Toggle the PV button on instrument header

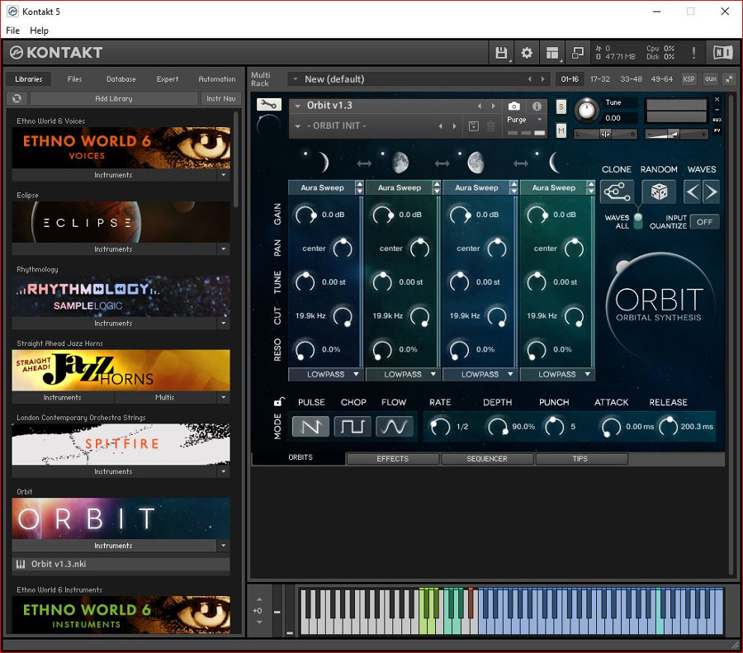717,130
